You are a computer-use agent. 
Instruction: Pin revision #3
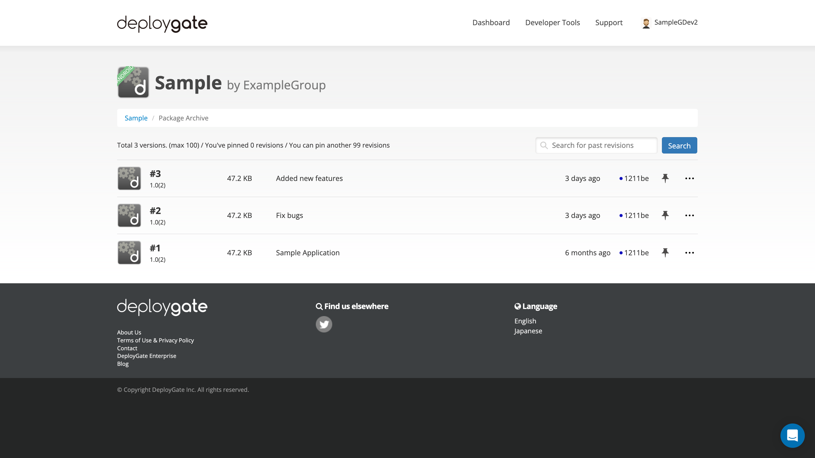665,178
